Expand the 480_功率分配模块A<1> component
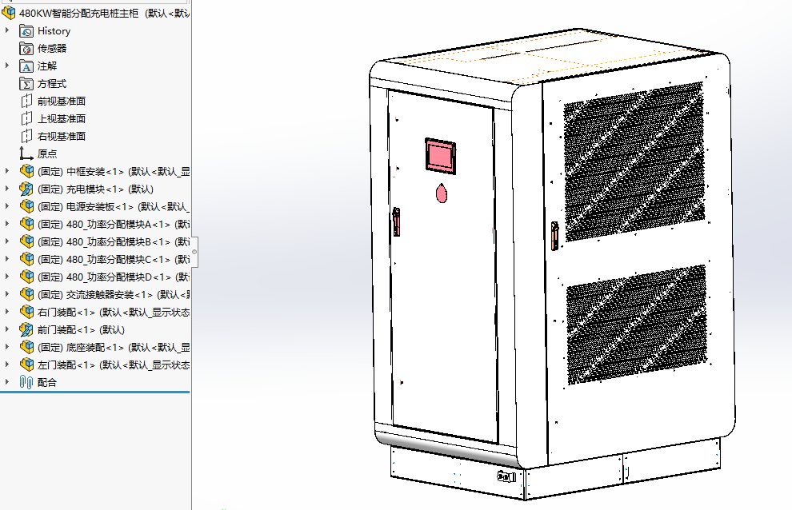Screen dimensions: 792x510 (7, 224)
